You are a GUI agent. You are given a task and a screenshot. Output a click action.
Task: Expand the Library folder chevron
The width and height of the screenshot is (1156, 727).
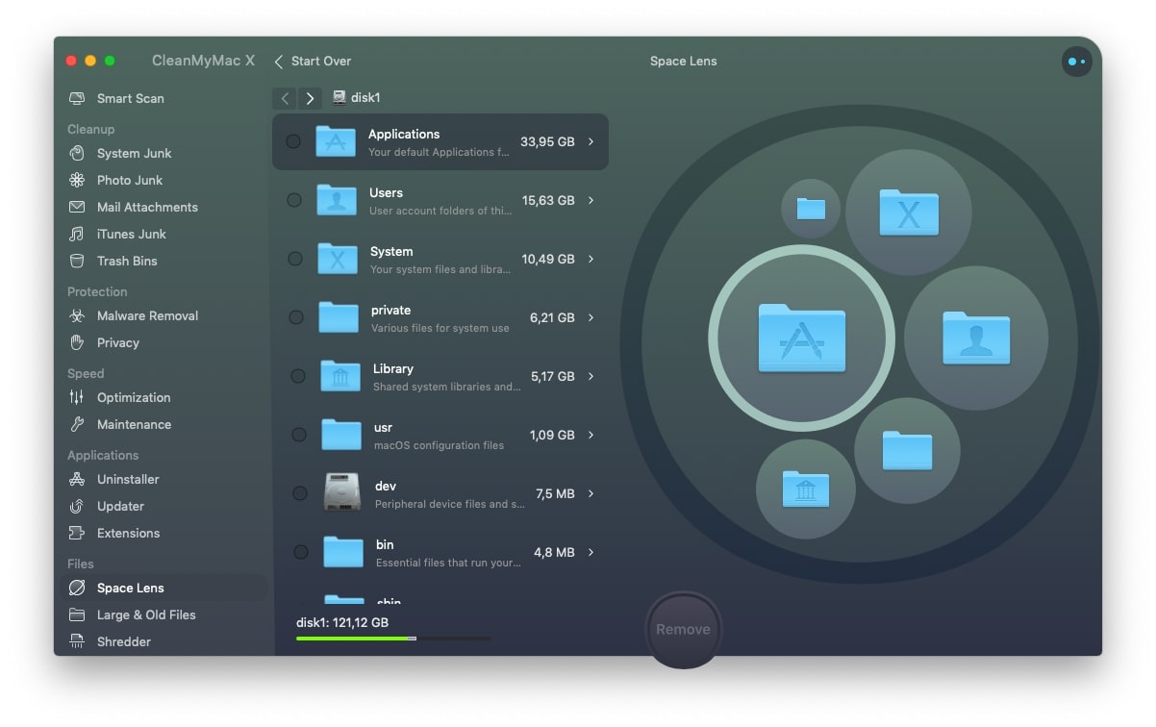click(591, 376)
